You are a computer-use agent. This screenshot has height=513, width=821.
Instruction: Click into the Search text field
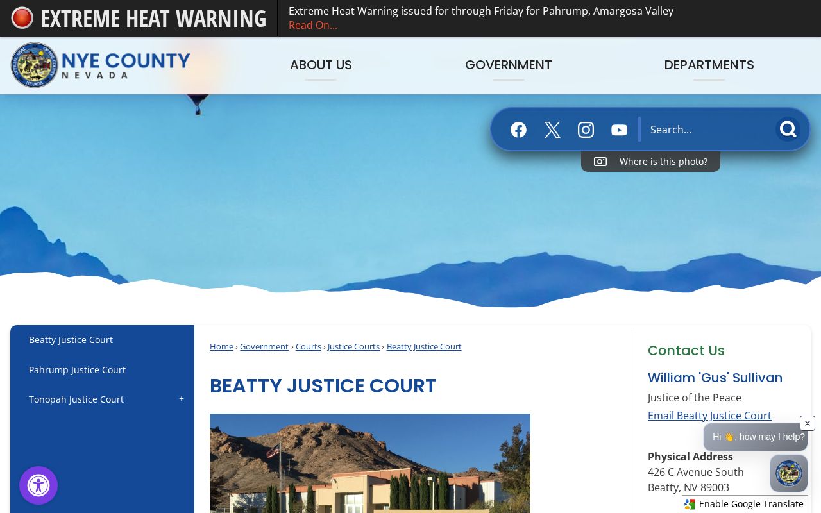(708, 130)
